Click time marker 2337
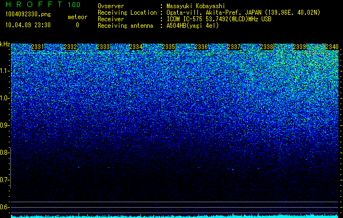This screenshot has width=343, height=218. coord(234,47)
